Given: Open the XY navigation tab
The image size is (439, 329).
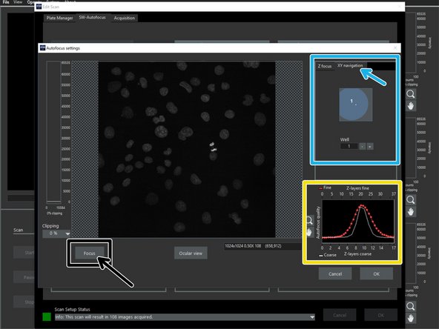Looking at the screenshot, I should [x=350, y=65].
